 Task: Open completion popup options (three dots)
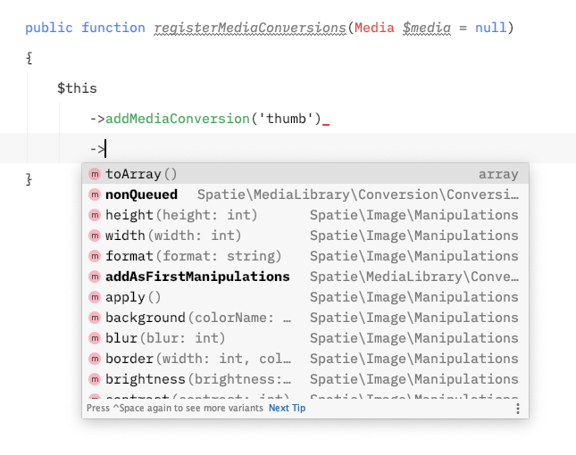coord(518,409)
